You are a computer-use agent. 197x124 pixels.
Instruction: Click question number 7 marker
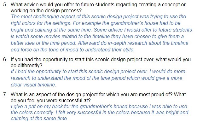tap(5, 94)
